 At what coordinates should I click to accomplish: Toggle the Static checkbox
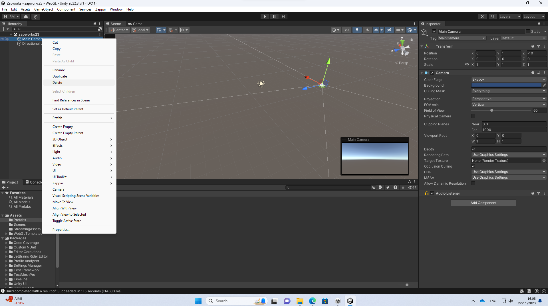(x=528, y=32)
